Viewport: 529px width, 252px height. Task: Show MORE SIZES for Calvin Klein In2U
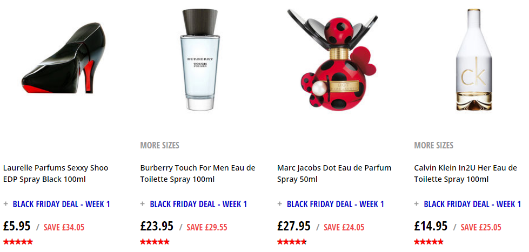coord(433,145)
